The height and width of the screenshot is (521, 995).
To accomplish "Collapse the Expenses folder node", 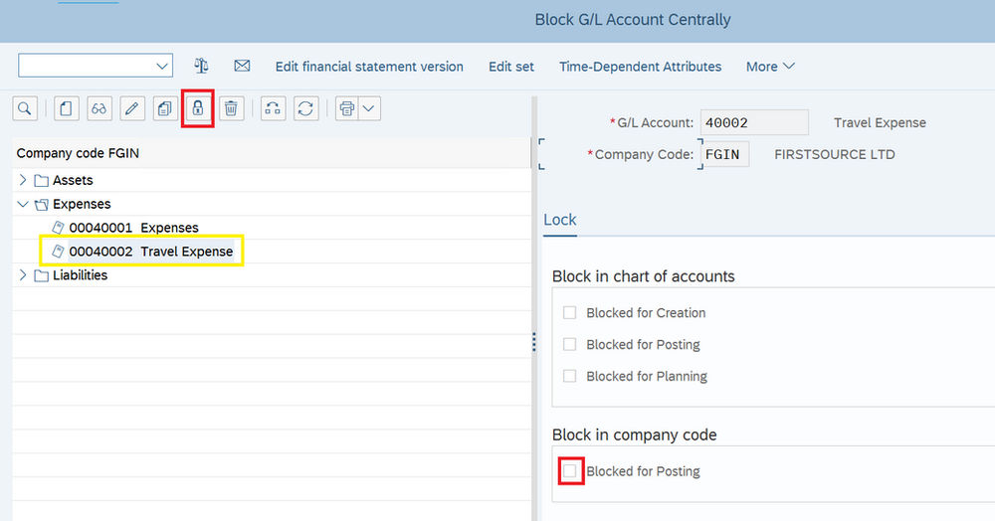I will coord(23,204).
